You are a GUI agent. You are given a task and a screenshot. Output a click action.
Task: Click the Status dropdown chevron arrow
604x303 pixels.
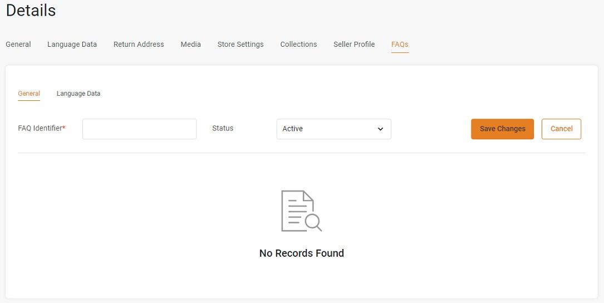click(x=381, y=129)
